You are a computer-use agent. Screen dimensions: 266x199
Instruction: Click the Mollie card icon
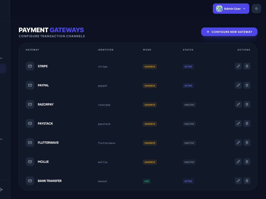pos(30,162)
